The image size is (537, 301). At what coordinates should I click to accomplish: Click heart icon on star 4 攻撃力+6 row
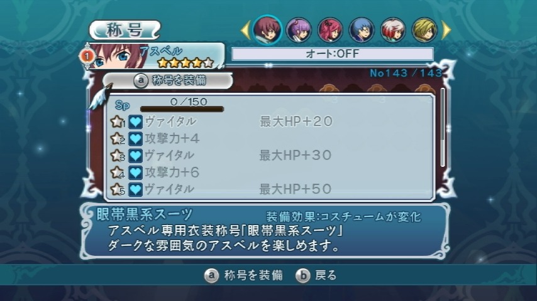(136, 172)
